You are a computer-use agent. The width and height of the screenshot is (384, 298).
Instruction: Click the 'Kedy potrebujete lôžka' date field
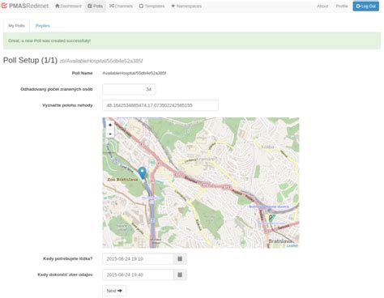tap(138, 259)
